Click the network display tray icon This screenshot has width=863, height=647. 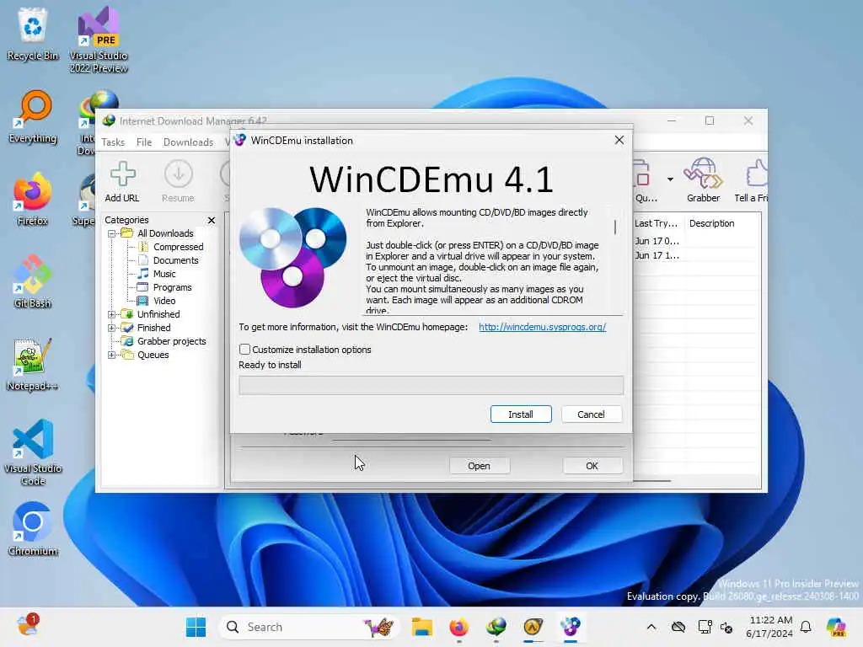click(x=705, y=627)
